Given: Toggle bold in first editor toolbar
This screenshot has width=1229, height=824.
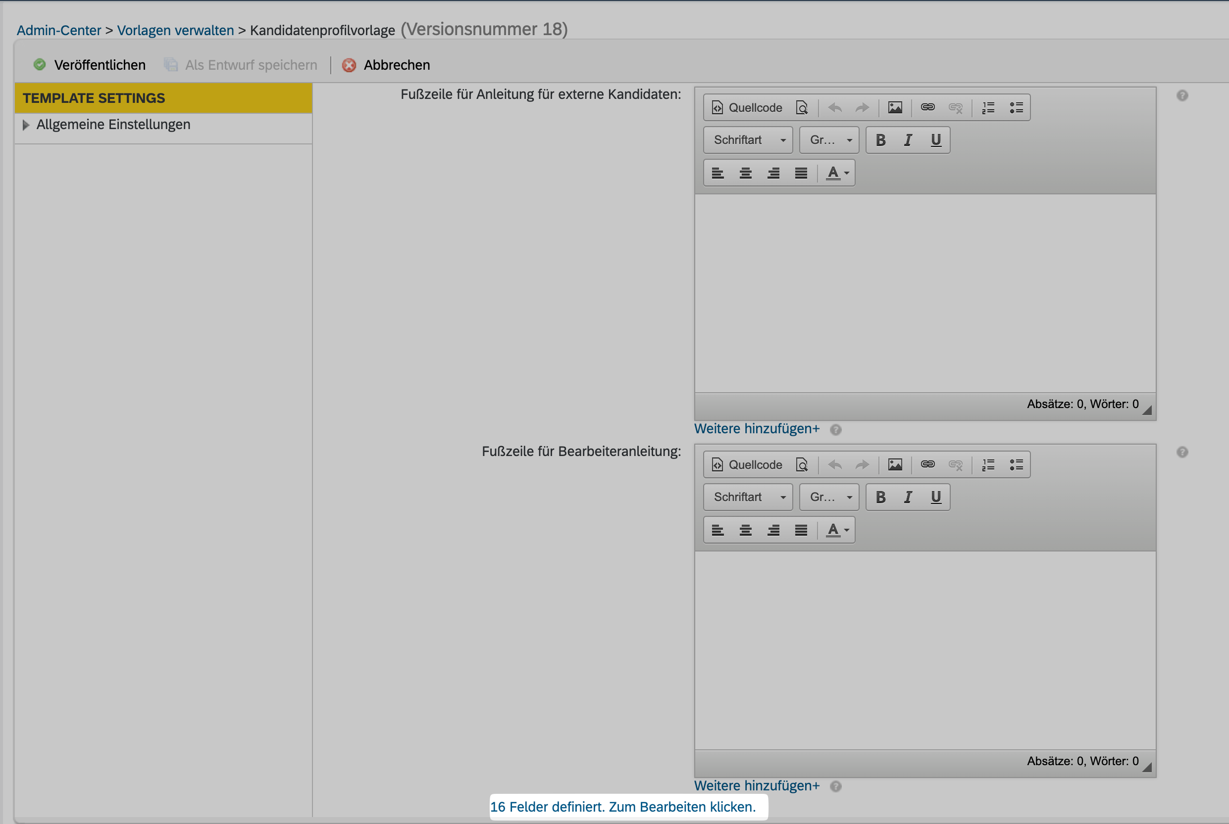Looking at the screenshot, I should [x=880, y=140].
